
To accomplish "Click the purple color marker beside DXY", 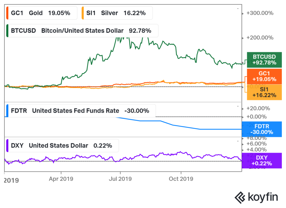I will pos(7,146).
